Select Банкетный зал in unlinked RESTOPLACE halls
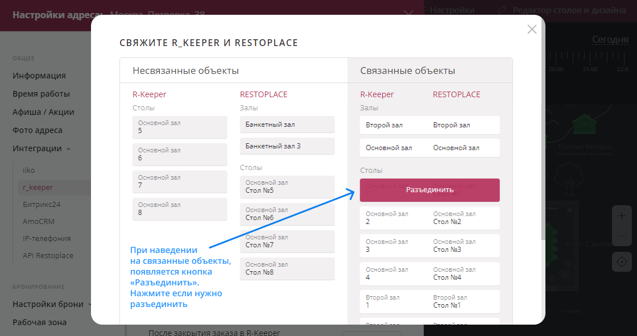Viewport: 637px width, 336px height. point(287,125)
